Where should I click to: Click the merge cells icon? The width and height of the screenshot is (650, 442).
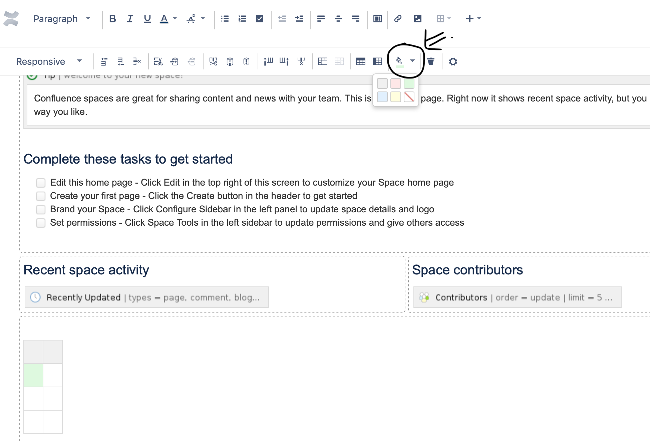click(x=322, y=61)
